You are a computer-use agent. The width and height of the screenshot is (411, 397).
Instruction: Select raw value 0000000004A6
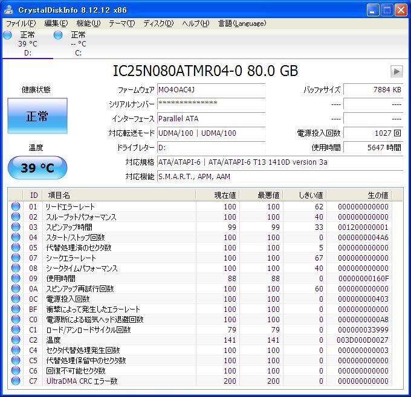[363, 237]
